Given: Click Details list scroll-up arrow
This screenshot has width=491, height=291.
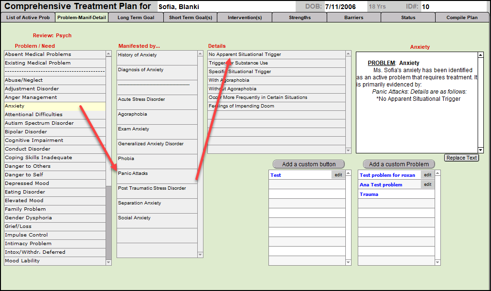Looking at the screenshot, I should coord(348,54).
